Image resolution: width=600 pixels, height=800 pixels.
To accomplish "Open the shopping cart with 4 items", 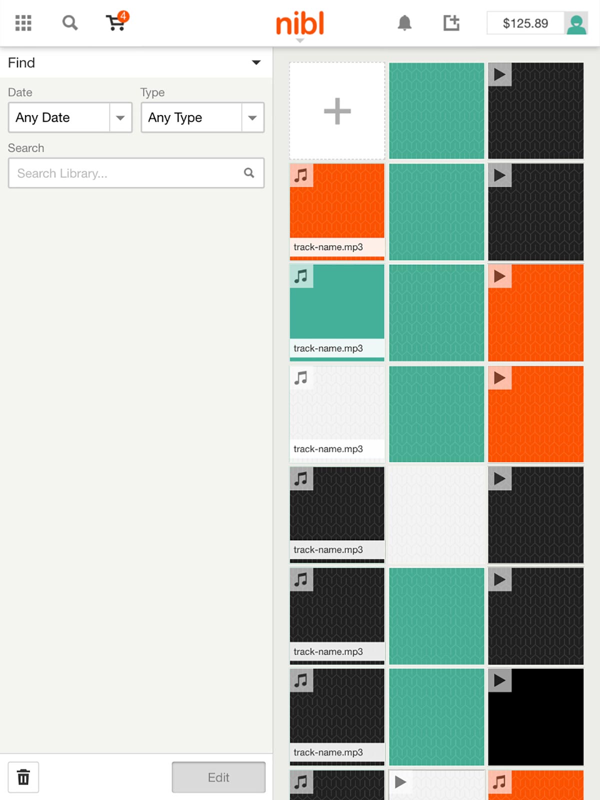I will click(x=117, y=22).
